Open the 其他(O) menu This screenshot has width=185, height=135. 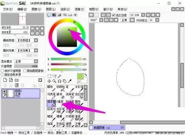pos(122,9)
